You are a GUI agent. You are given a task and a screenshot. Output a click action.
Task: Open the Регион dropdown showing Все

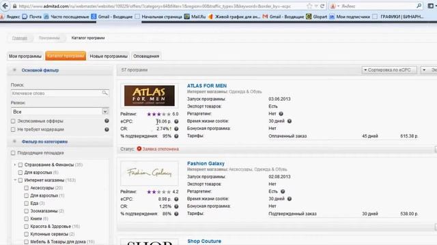[x=59, y=112]
